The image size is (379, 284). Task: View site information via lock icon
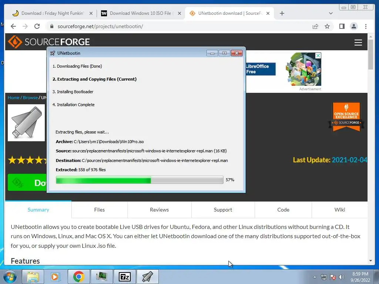[x=51, y=26]
